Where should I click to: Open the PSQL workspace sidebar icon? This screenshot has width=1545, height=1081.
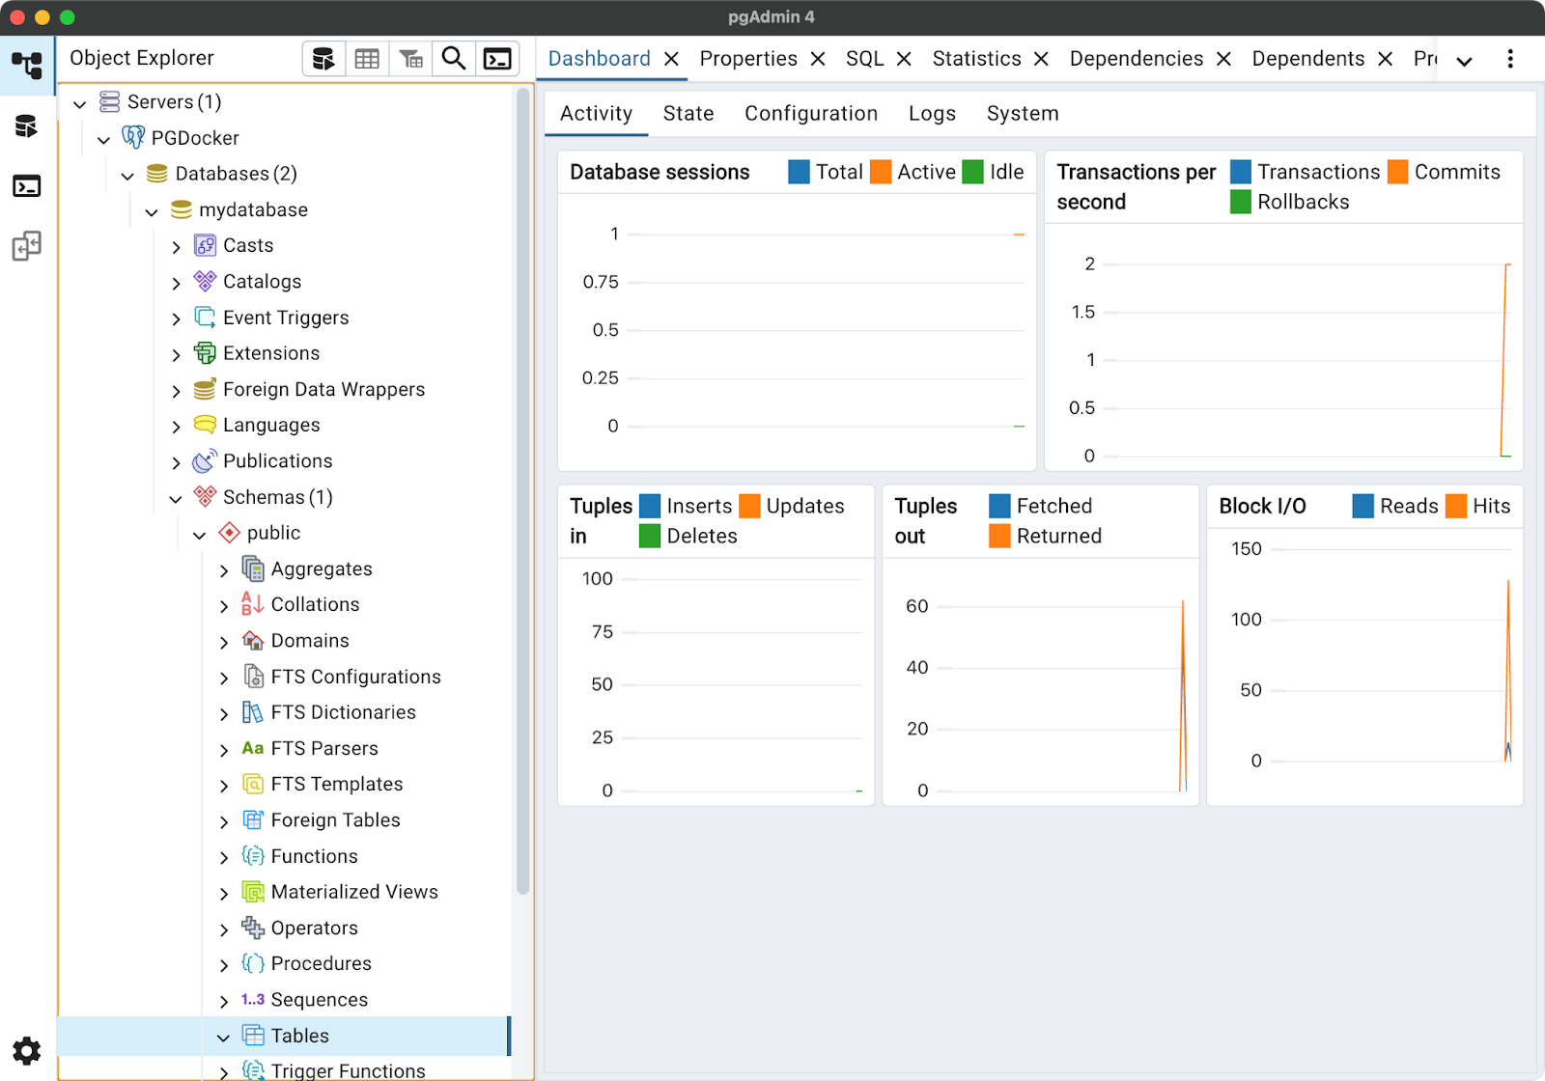[27, 185]
